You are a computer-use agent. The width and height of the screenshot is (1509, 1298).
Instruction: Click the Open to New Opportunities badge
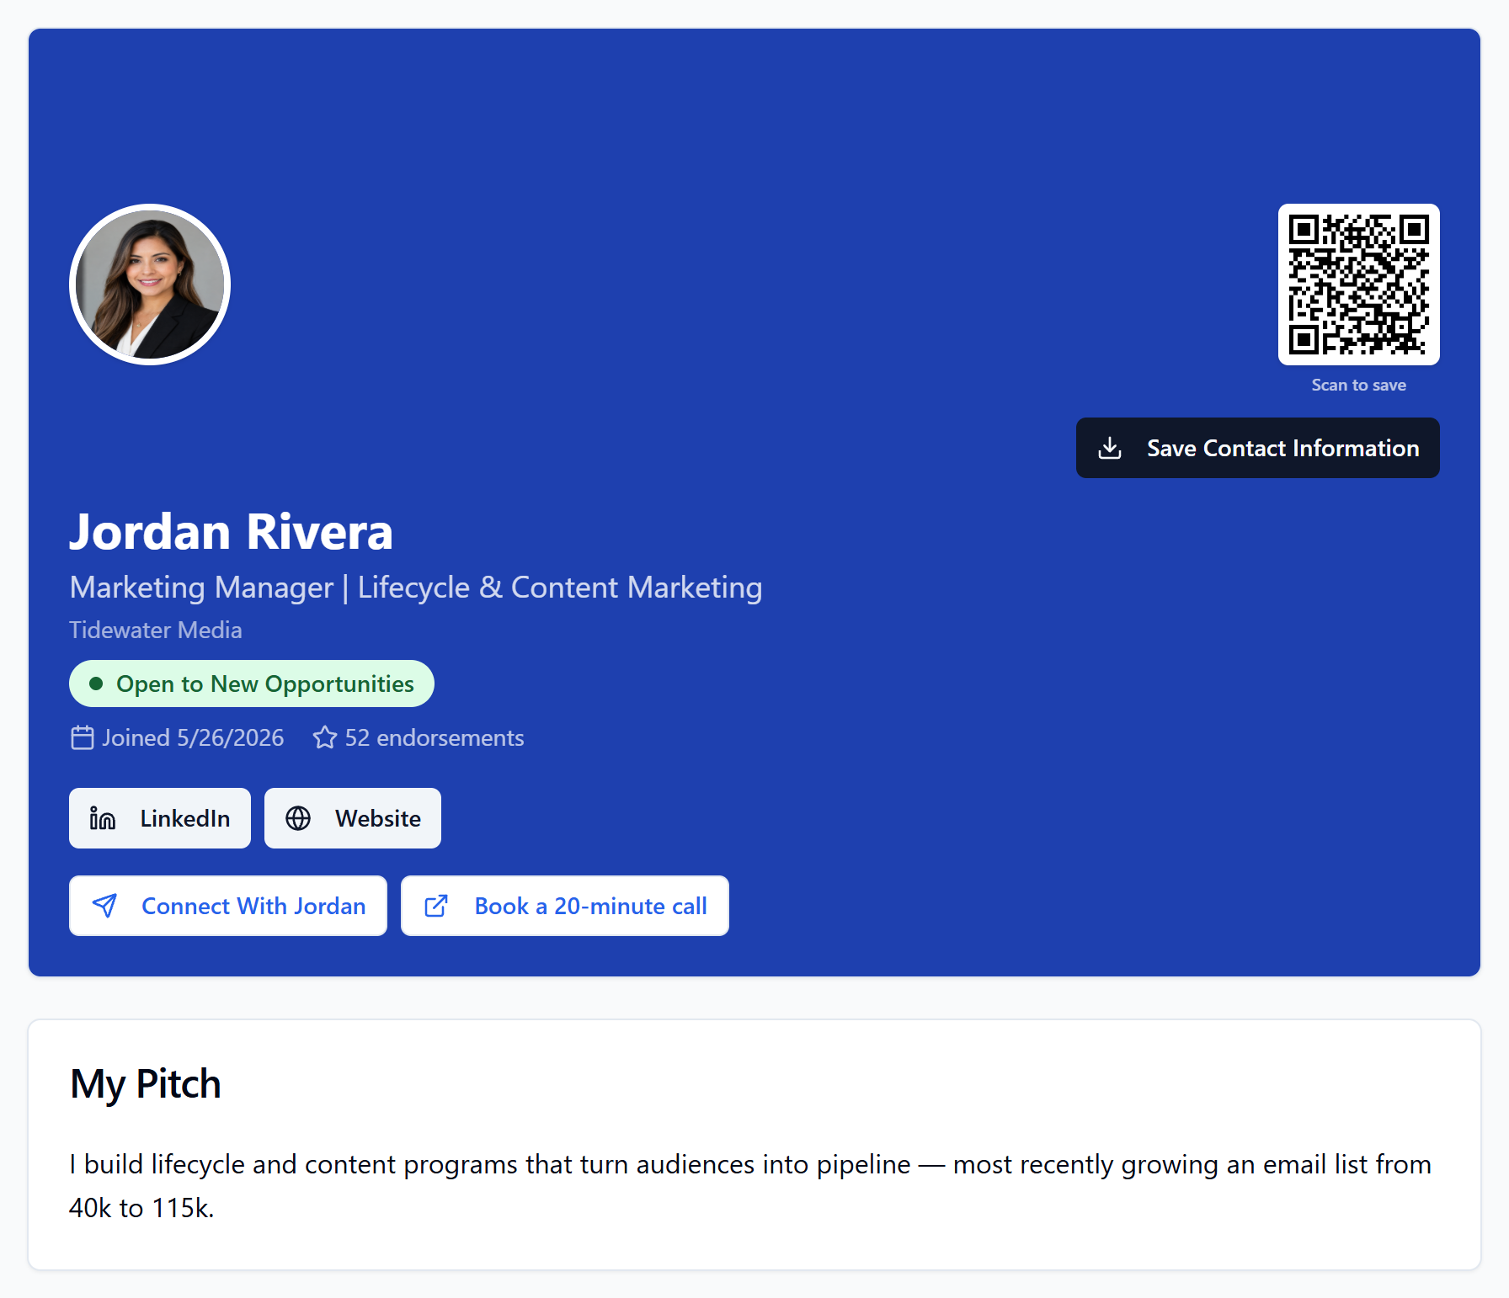point(252,684)
